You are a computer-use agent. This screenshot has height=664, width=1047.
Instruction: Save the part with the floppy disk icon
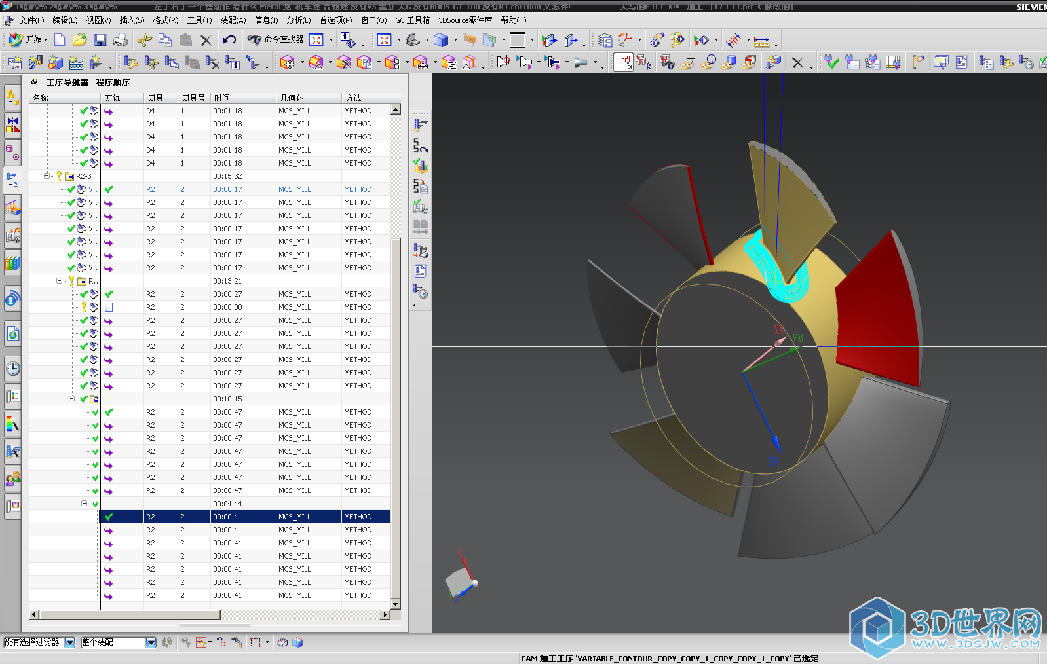(x=100, y=40)
